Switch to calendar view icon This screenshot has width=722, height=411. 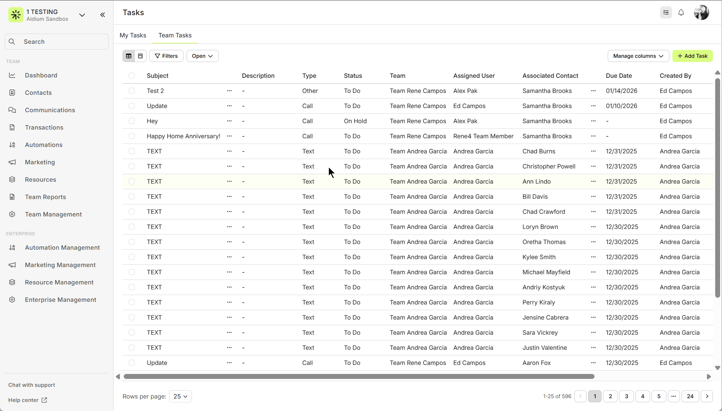140,56
